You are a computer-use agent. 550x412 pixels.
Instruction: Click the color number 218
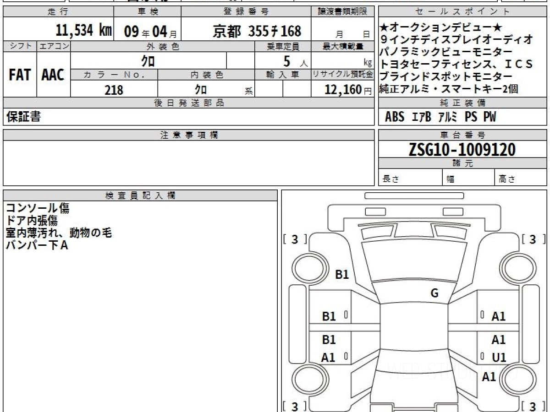(x=114, y=90)
